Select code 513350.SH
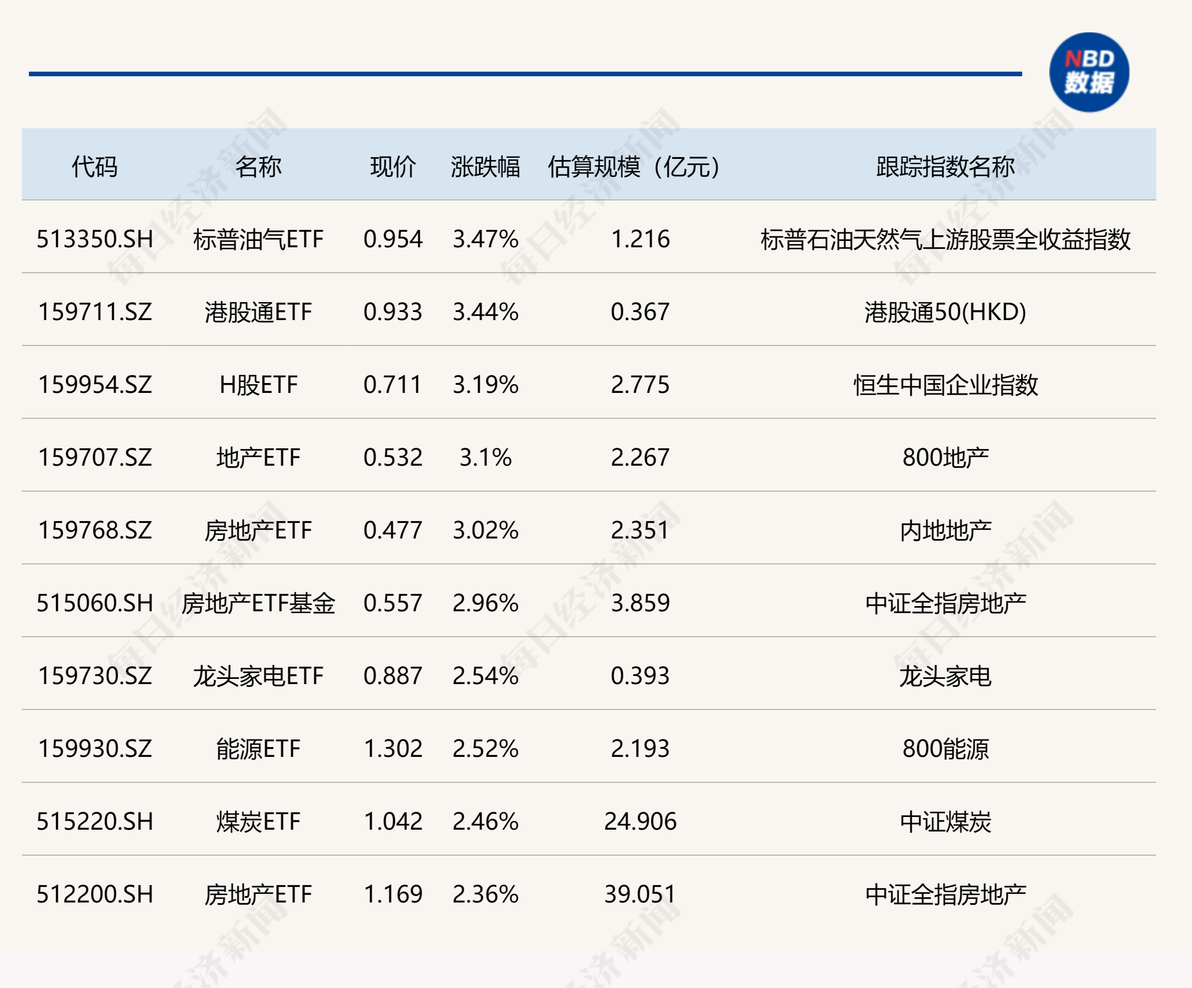Screen dimensions: 1192x988 (x=95, y=239)
